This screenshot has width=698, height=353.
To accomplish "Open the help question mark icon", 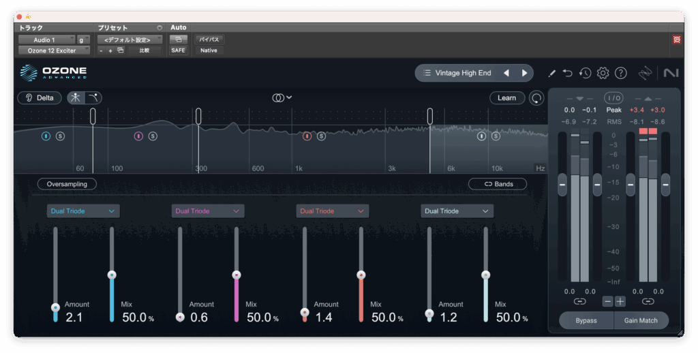I will pyautogui.click(x=620, y=73).
